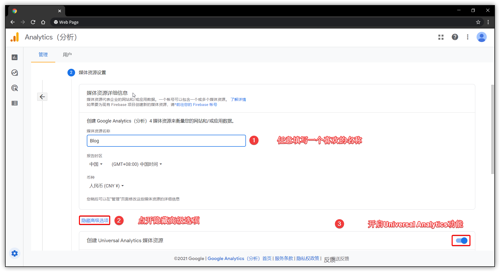
Task: Open the (GMT+08:00) 中国时间 timezone dropdown
Action: pos(137,164)
